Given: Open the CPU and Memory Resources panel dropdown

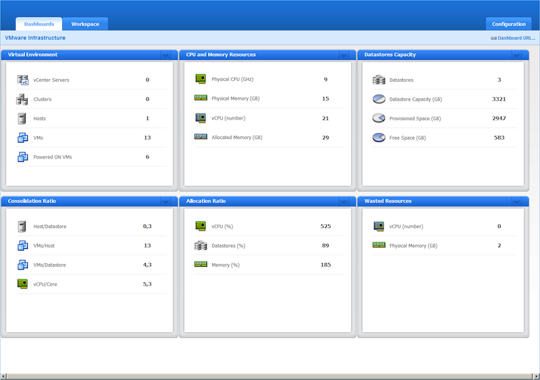Looking at the screenshot, I should coord(344,55).
